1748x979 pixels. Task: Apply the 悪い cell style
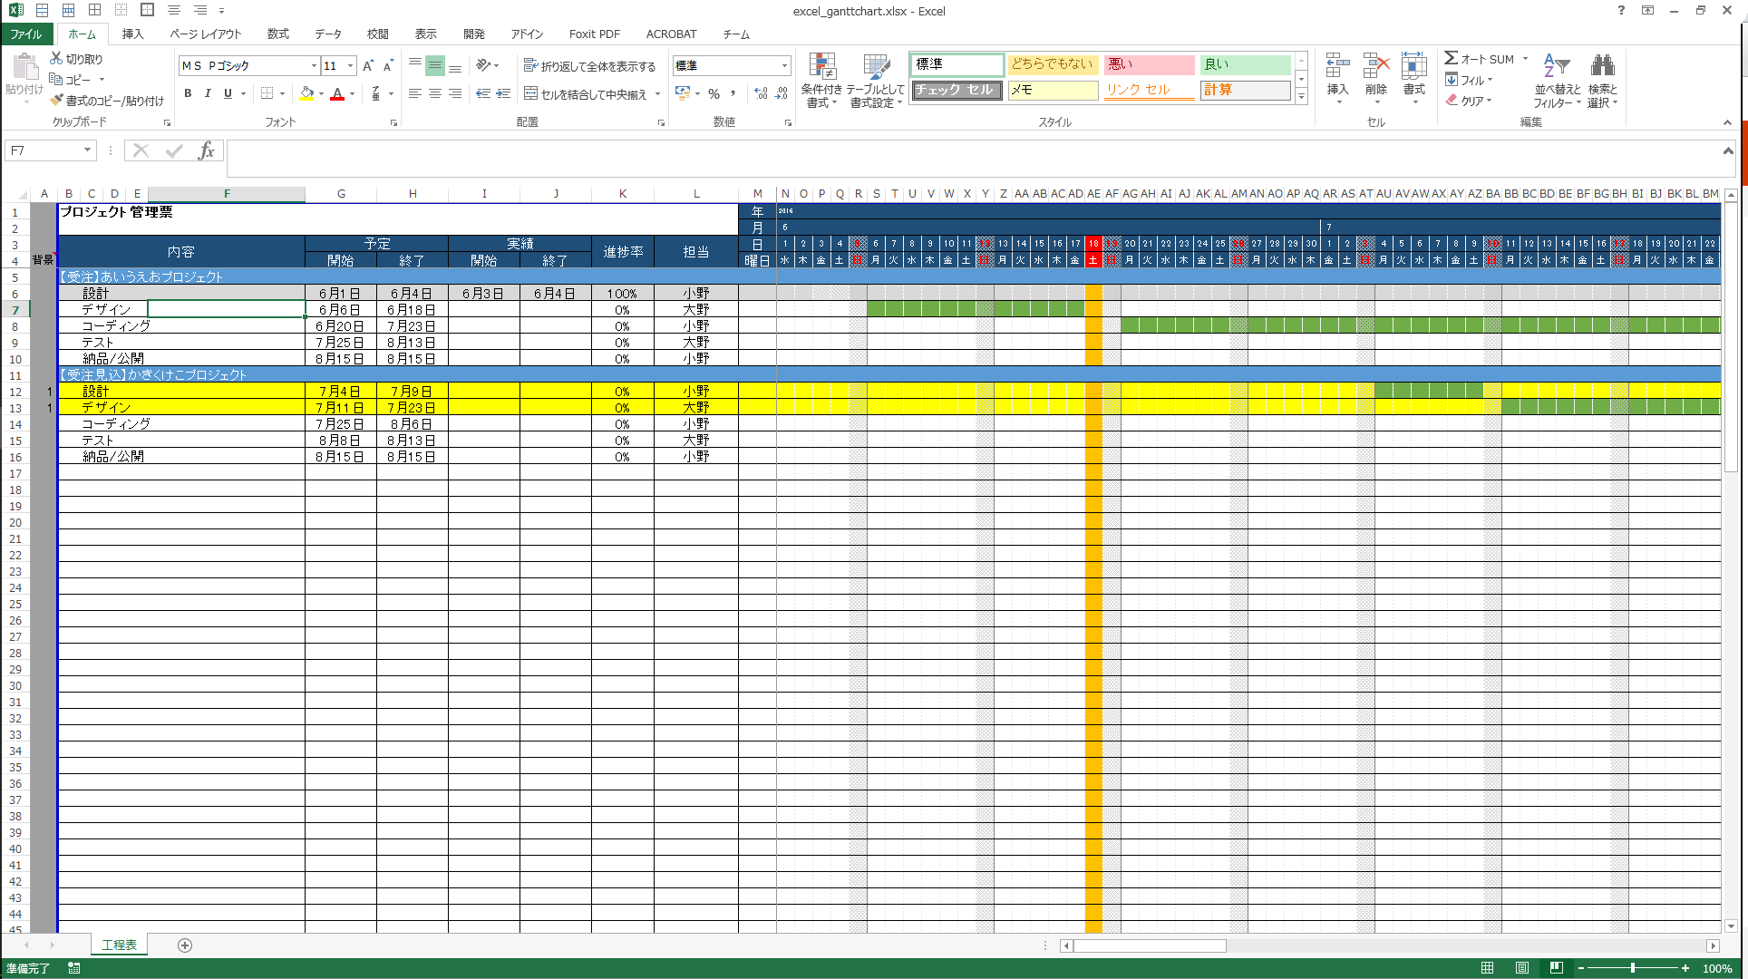[1149, 64]
